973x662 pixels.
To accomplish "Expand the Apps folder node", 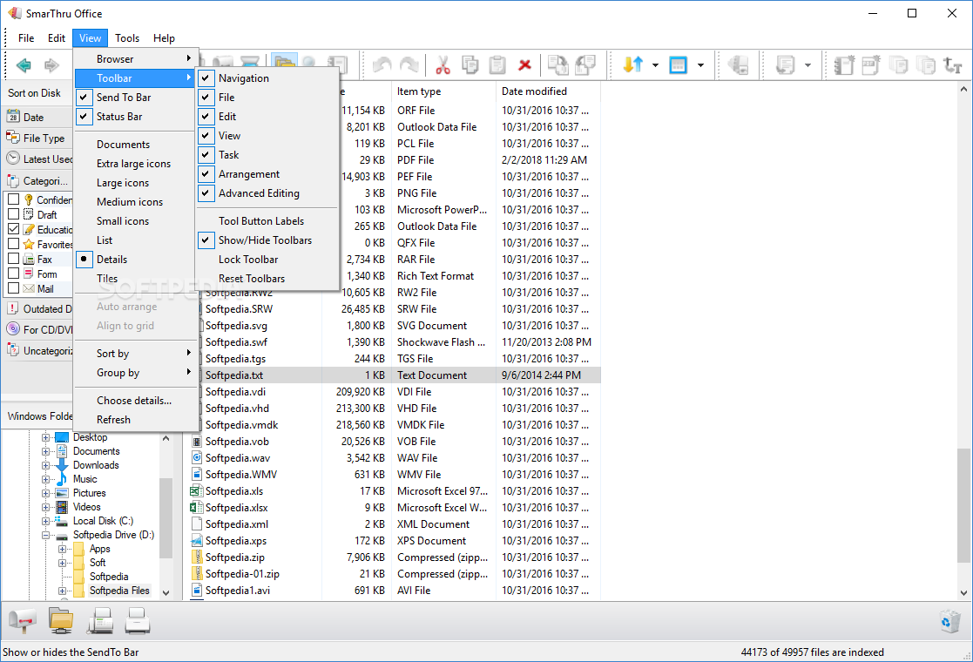I will click(x=62, y=549).
